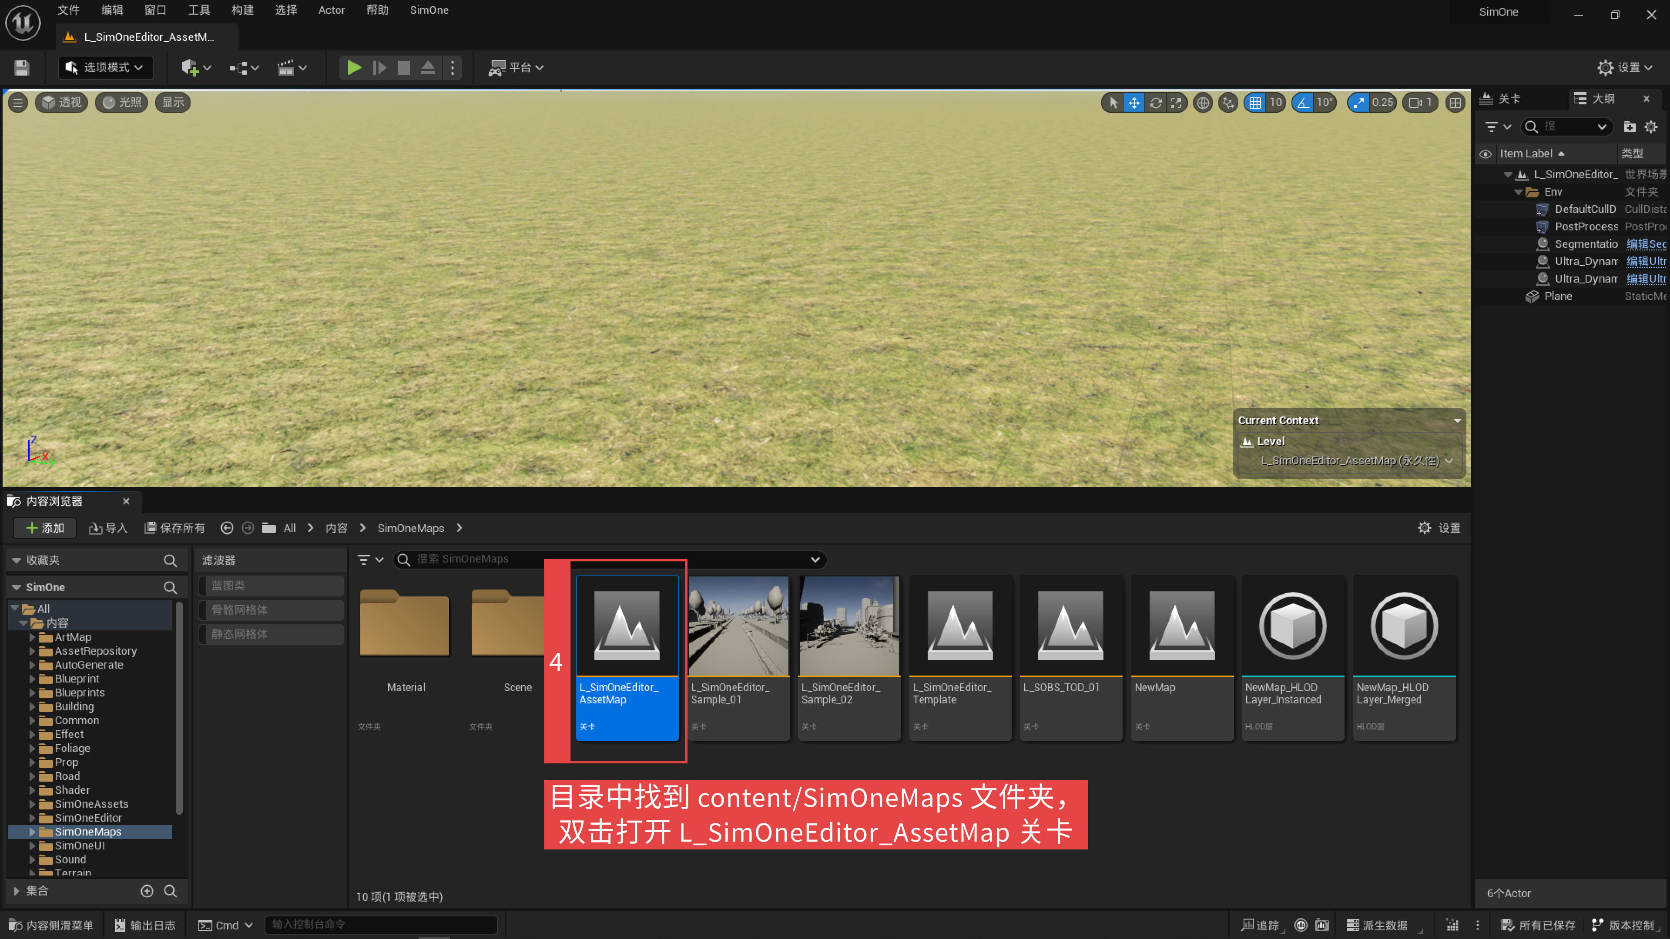Expand the SimOneUI folder in tree
The height and width of the screenshot is (939, 1670).
click(x=32, y=846)
